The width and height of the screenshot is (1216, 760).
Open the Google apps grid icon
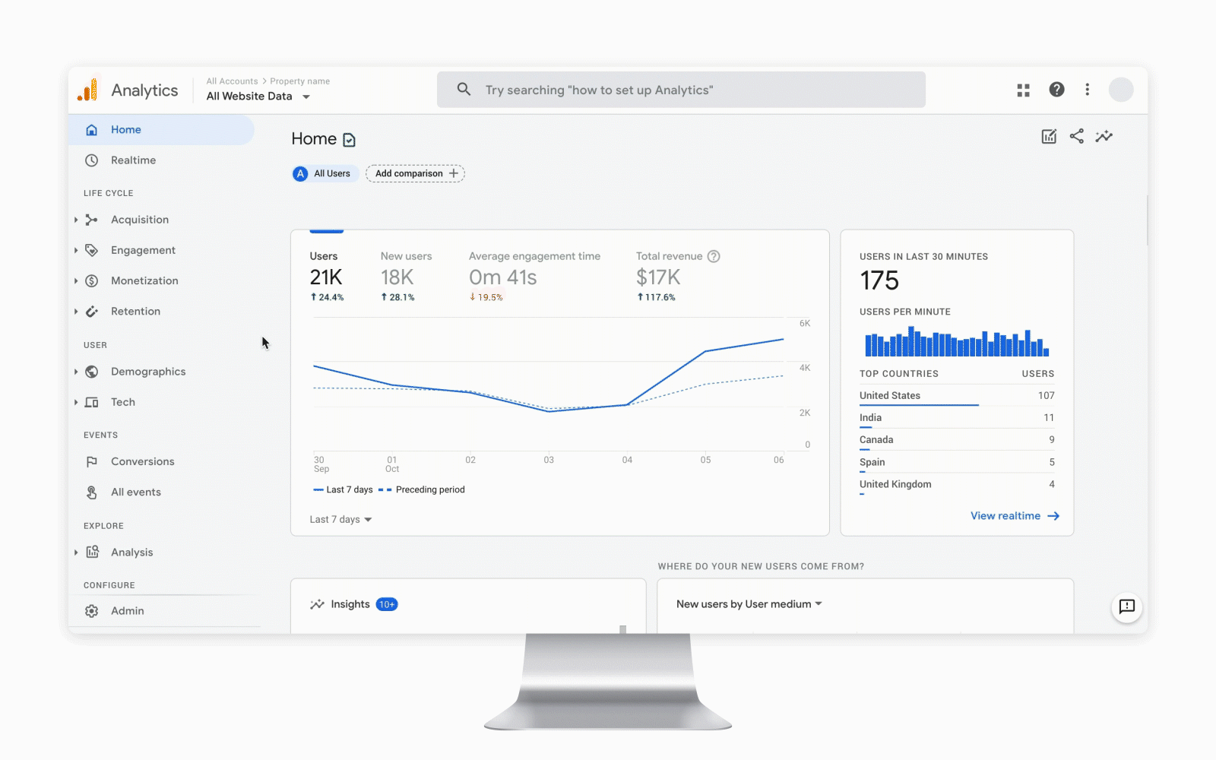coord(1023,90)
